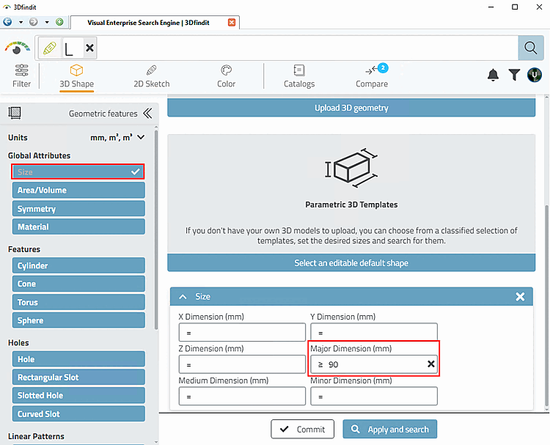Collapse the Size section chevron
The width and height of the screenshot is (550, 445).
(x=183, y=297)
